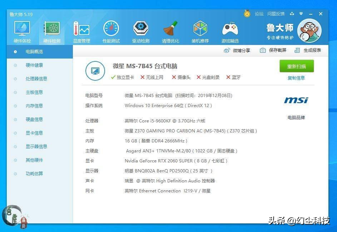Click 英特尔 Ethernet Connection I219-V text

coord(168,191)
